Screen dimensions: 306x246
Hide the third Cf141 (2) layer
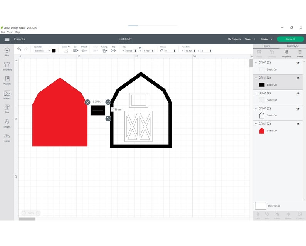[298, 93]
